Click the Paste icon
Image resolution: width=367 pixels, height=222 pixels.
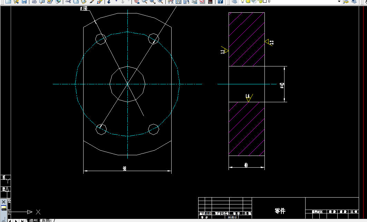(x=84, y=1)
